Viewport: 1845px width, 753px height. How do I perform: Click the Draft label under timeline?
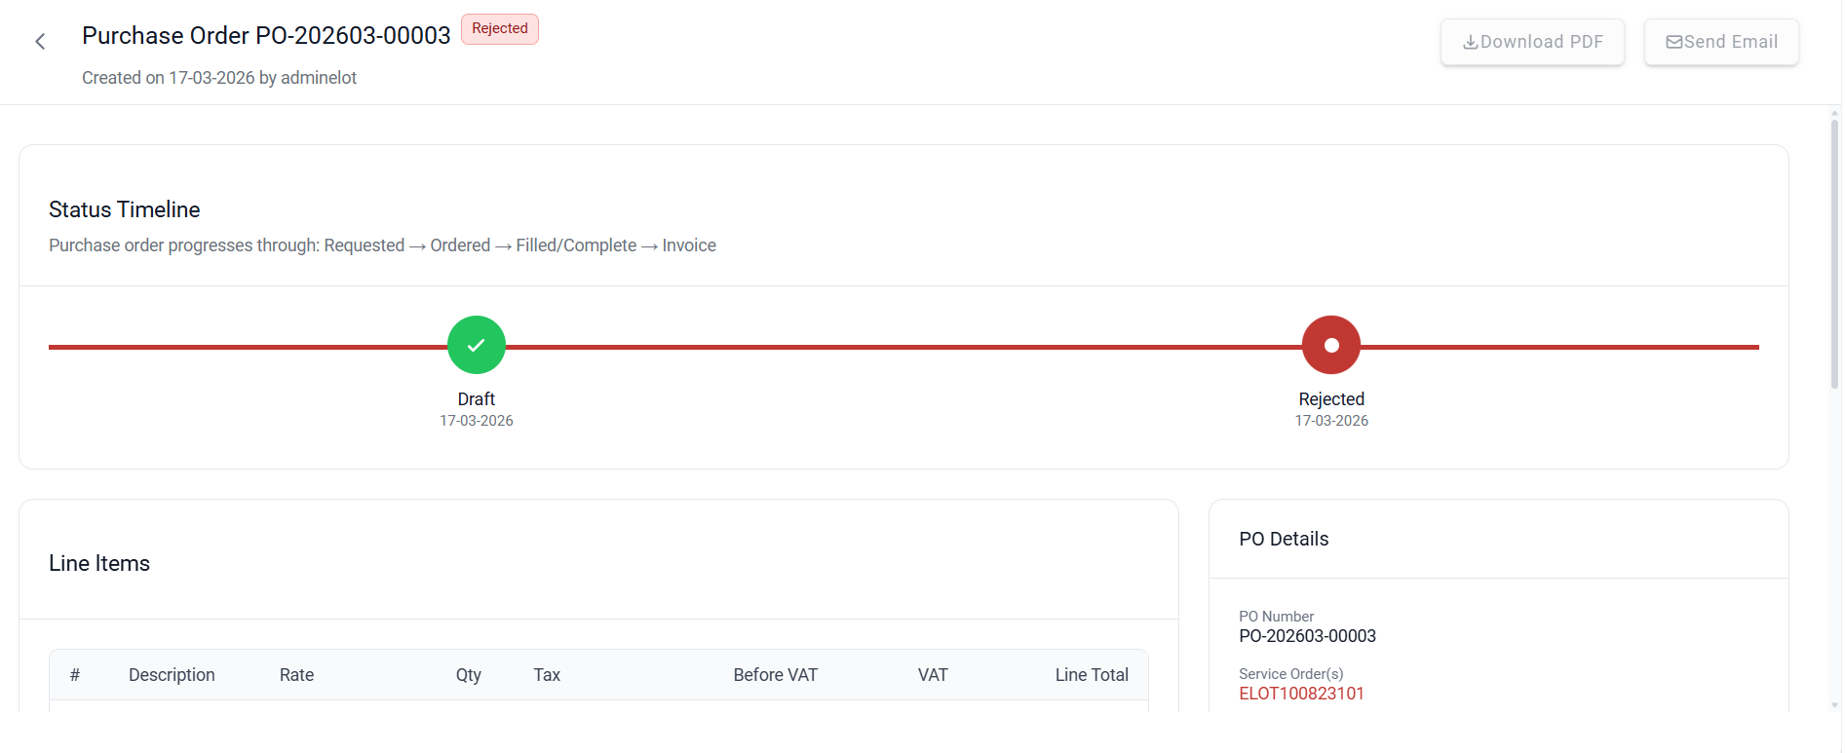tap(477, 399)
